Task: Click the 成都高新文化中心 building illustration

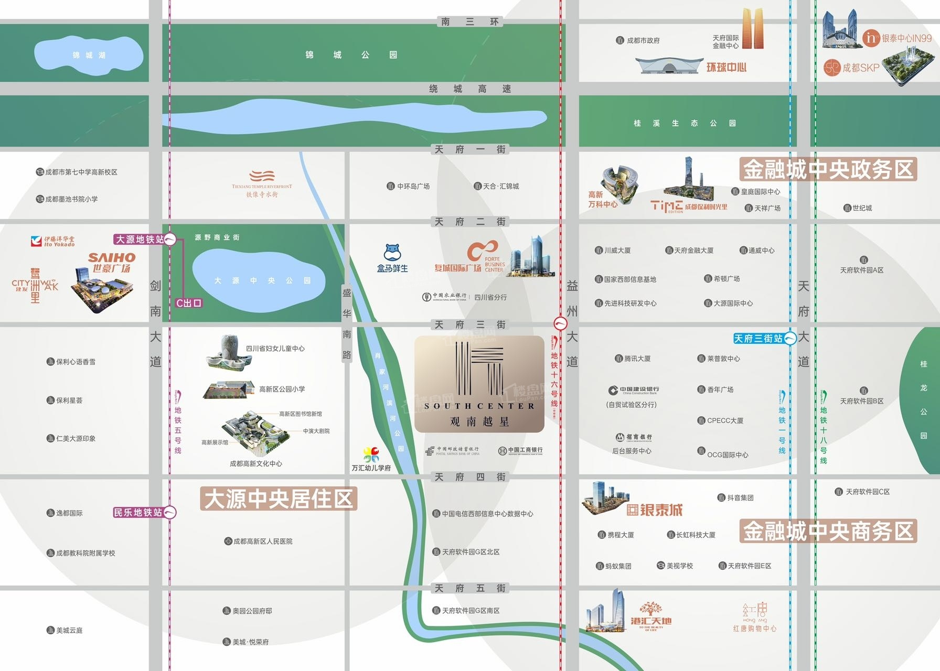Action: coord(255,433)
